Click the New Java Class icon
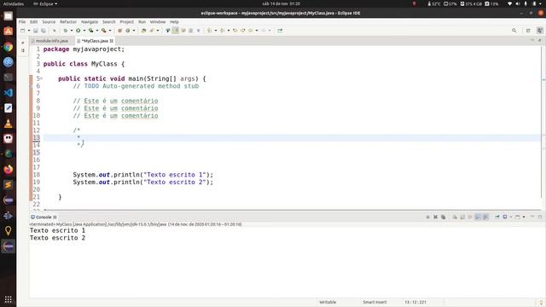 click(128, 31)
